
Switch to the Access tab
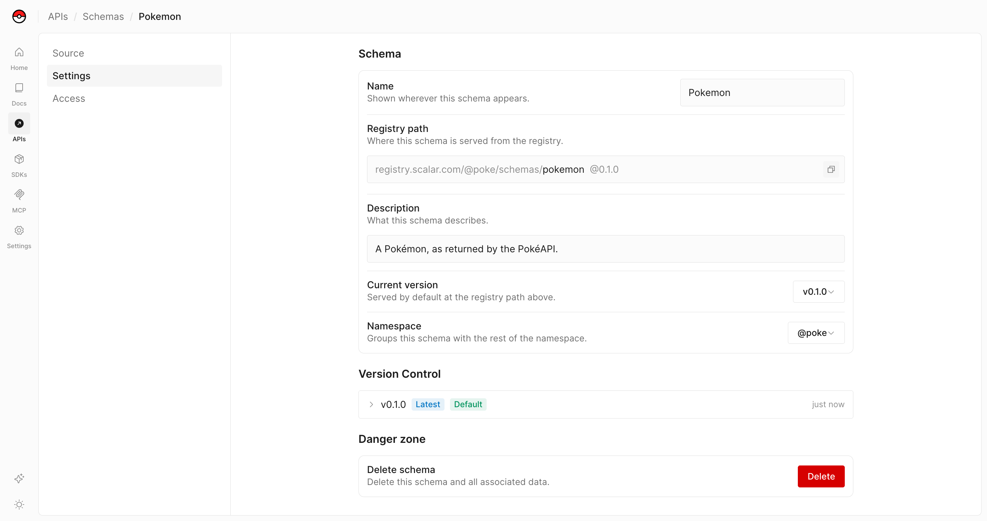pyautogui.click(x=134, y=98)
